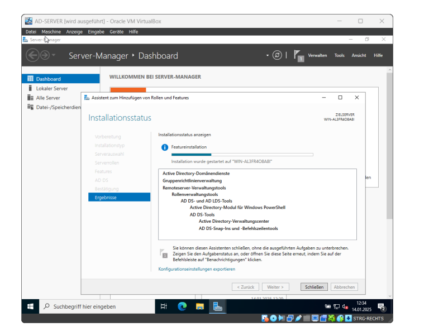Click the Schließen button
The height and width of the screenshot is (331, 429).
point(314,287)
